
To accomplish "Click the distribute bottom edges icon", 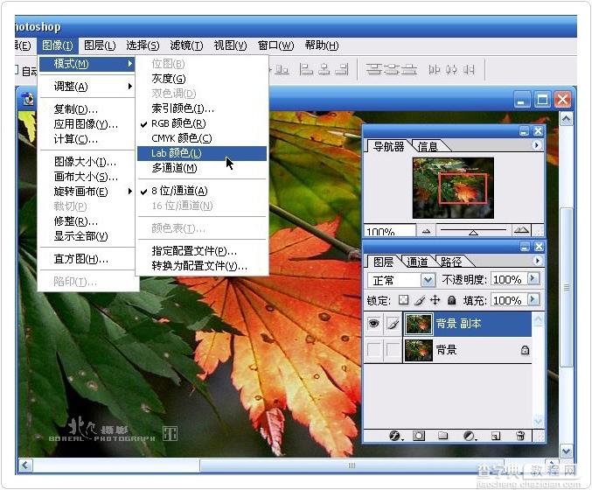I will [x=409, y=69].
